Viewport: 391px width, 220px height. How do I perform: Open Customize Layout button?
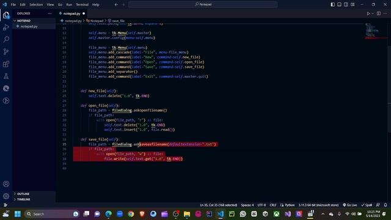(353, 4)
